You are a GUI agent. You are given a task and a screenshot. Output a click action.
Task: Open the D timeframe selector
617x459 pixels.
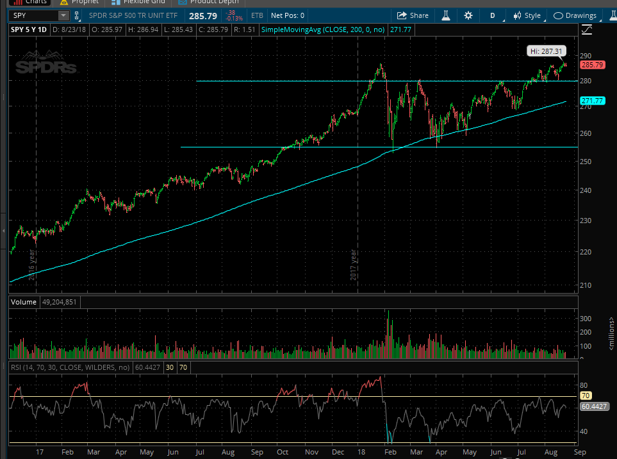(493, 16)
